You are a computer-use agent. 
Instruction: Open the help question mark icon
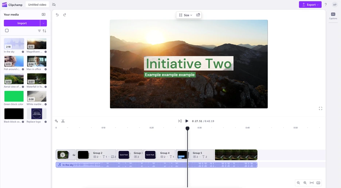[326, 5]
